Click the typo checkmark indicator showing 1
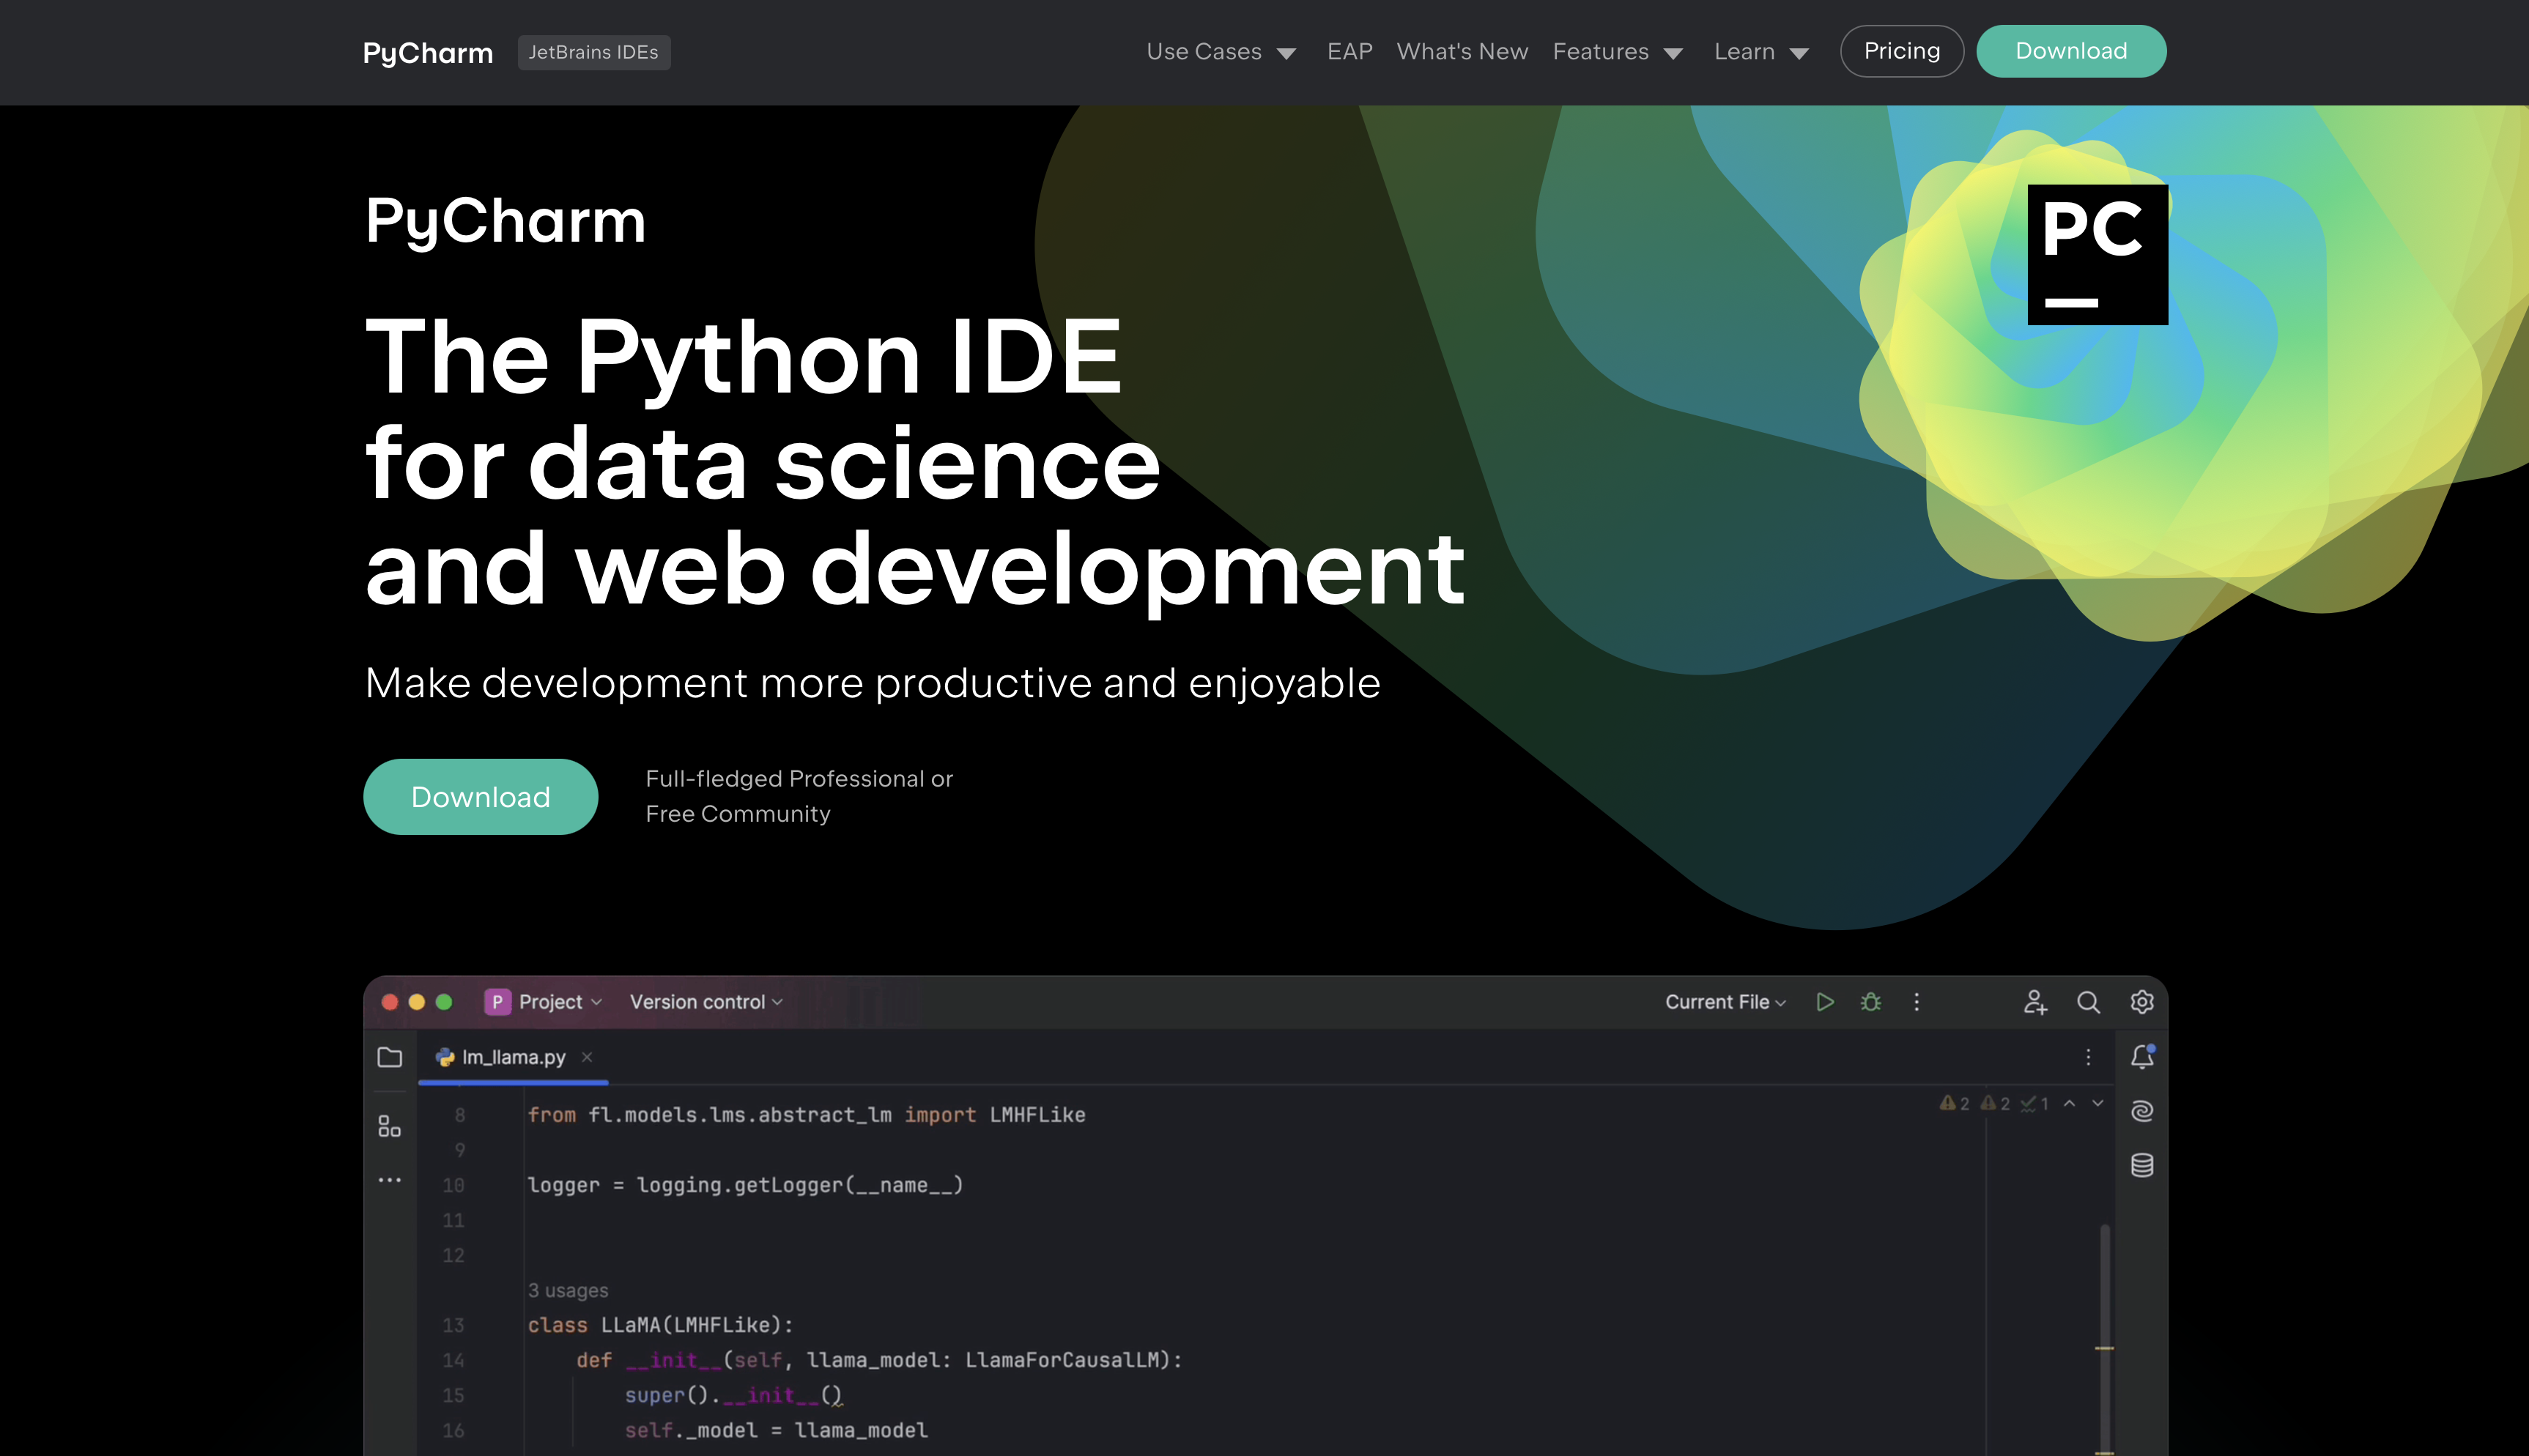 (x=2035, y=1103)
